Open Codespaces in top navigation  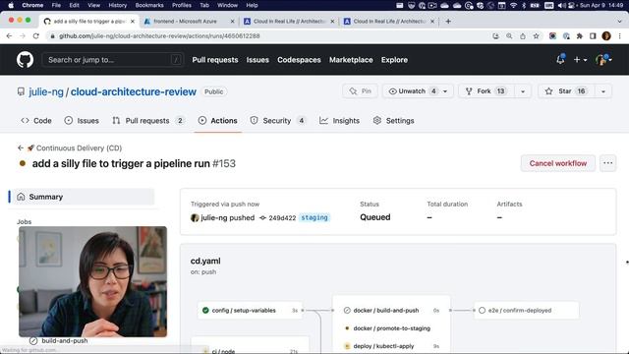(299, 60)
